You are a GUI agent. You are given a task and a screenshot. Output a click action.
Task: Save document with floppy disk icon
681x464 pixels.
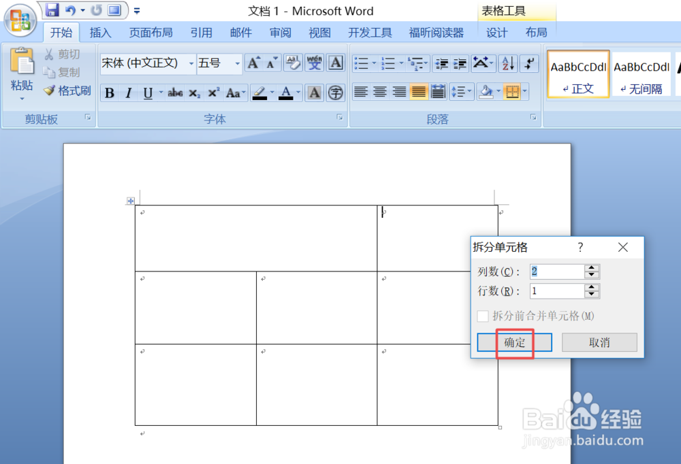tap(52, 10)
